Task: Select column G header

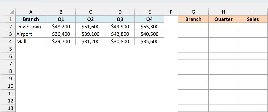Action: 193,12
